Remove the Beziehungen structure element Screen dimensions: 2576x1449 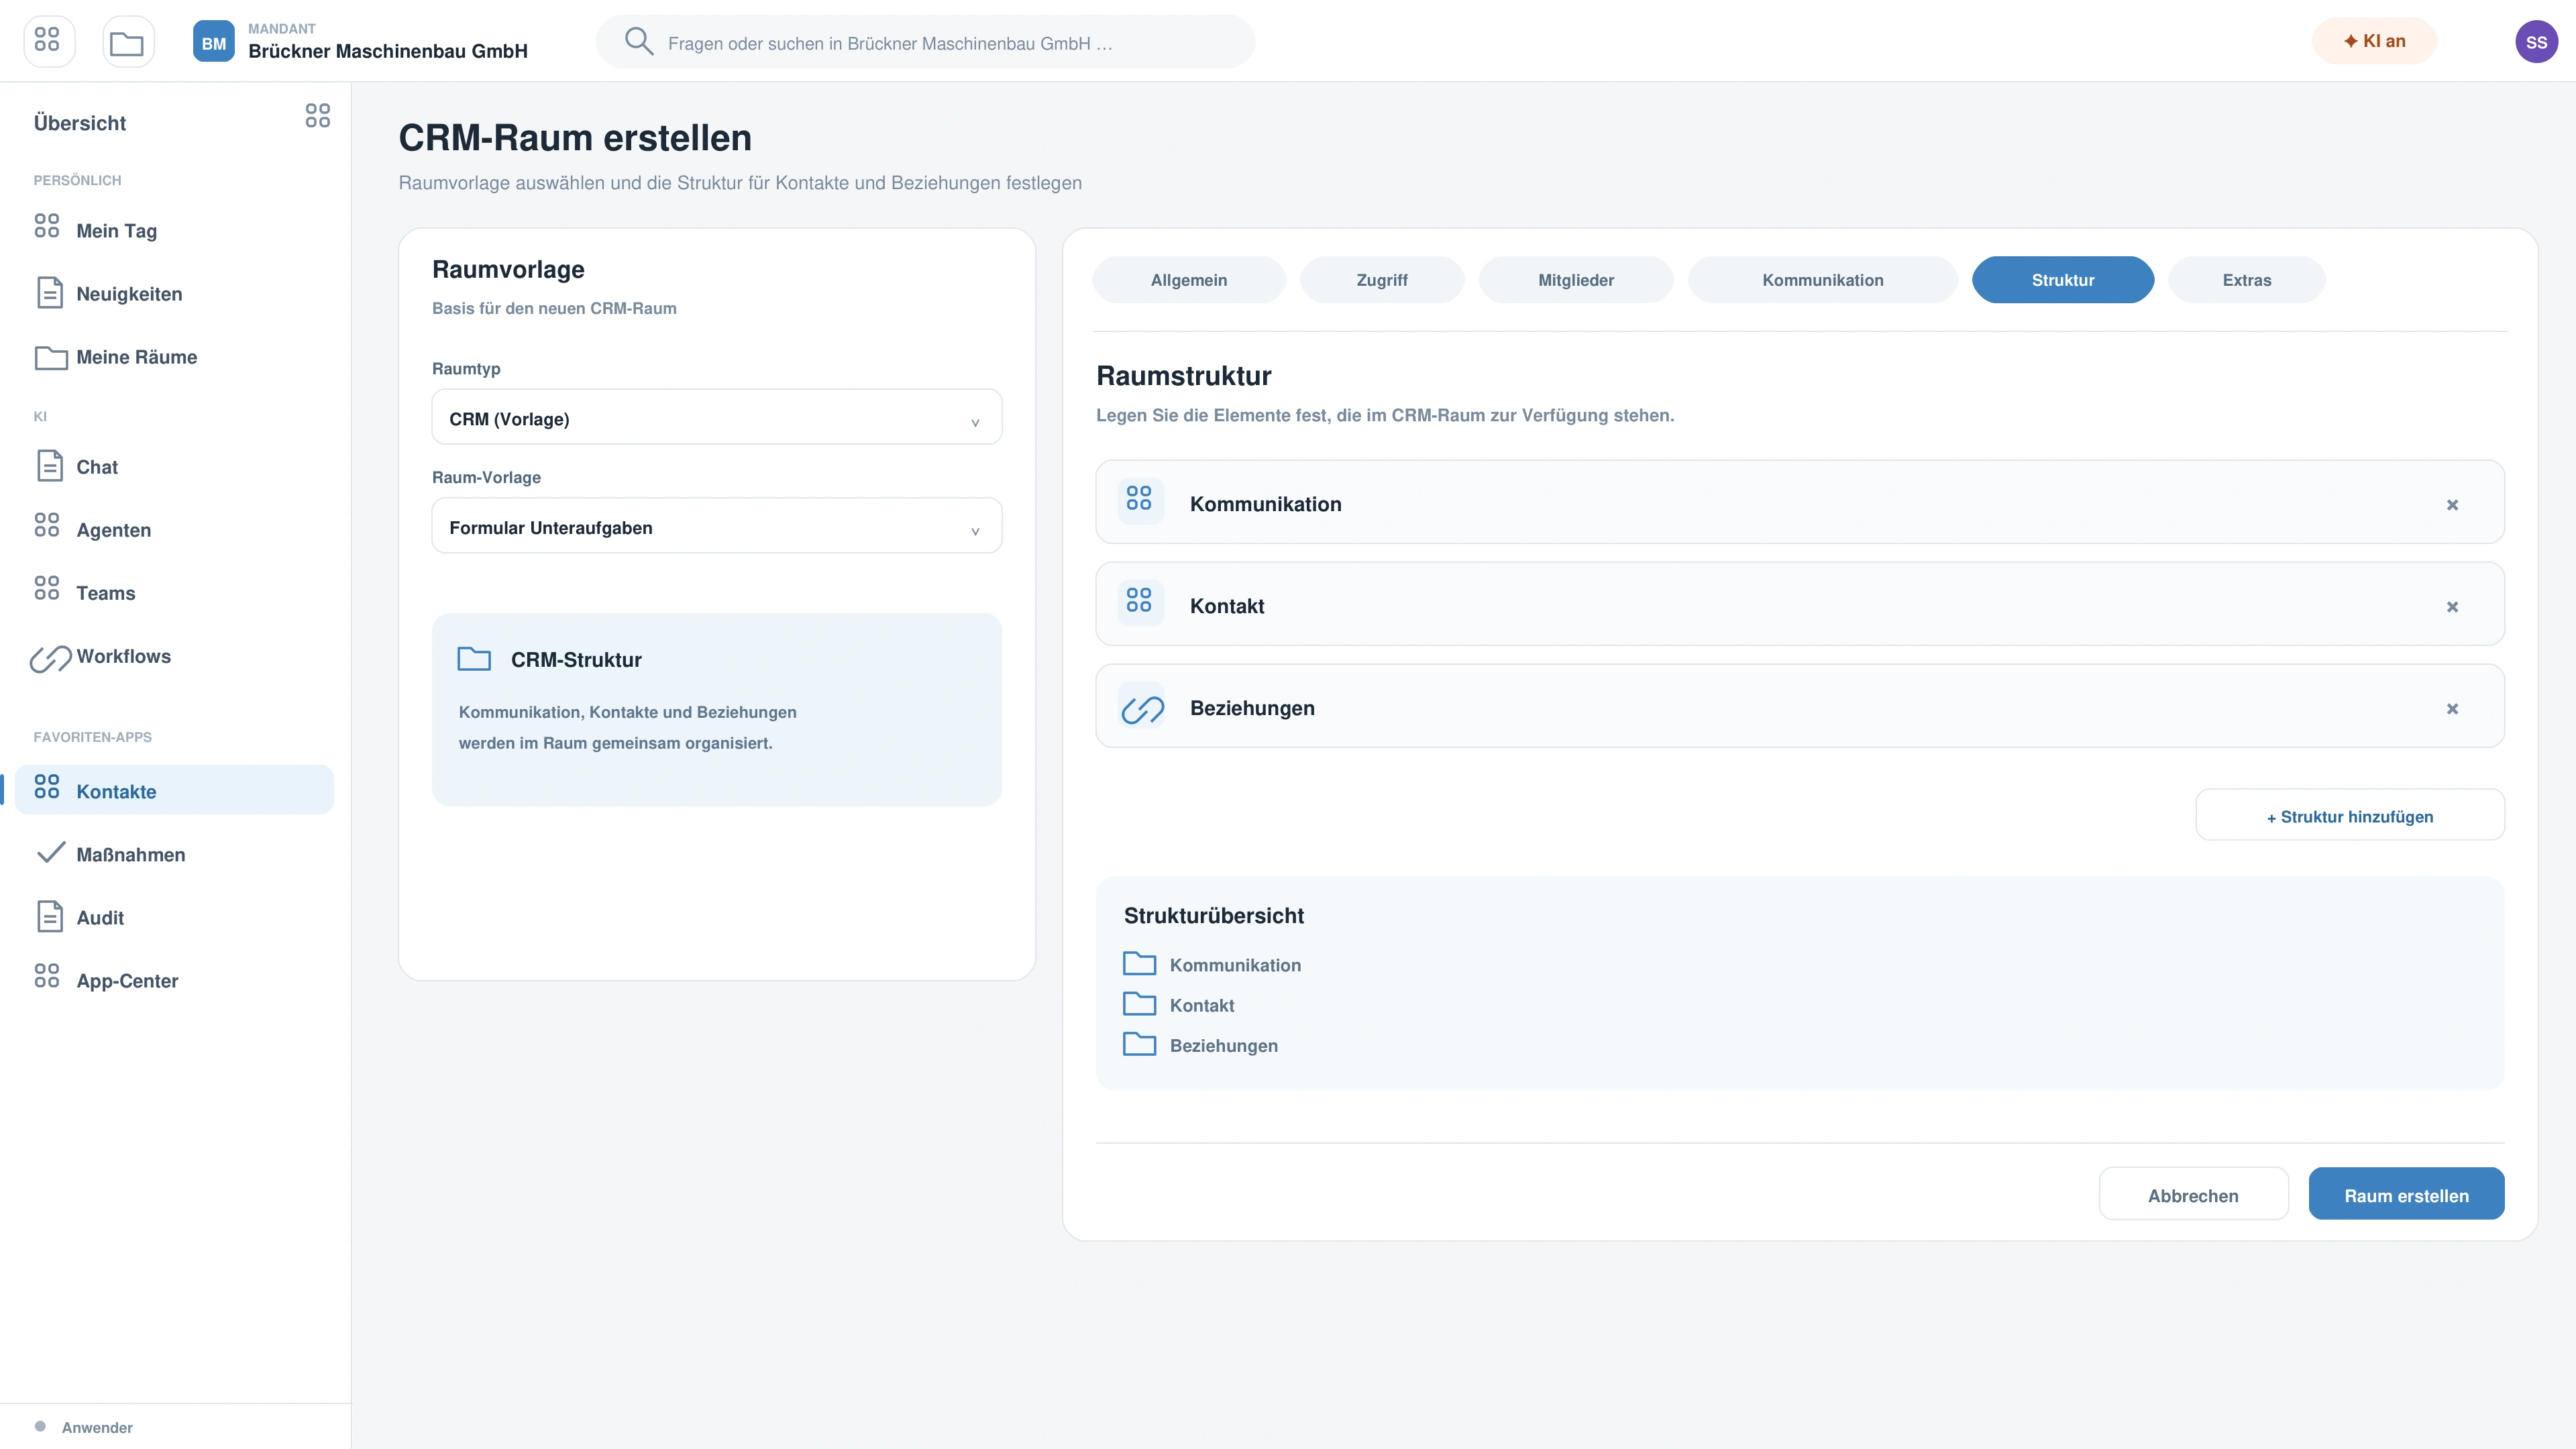tap(2452, 709)
